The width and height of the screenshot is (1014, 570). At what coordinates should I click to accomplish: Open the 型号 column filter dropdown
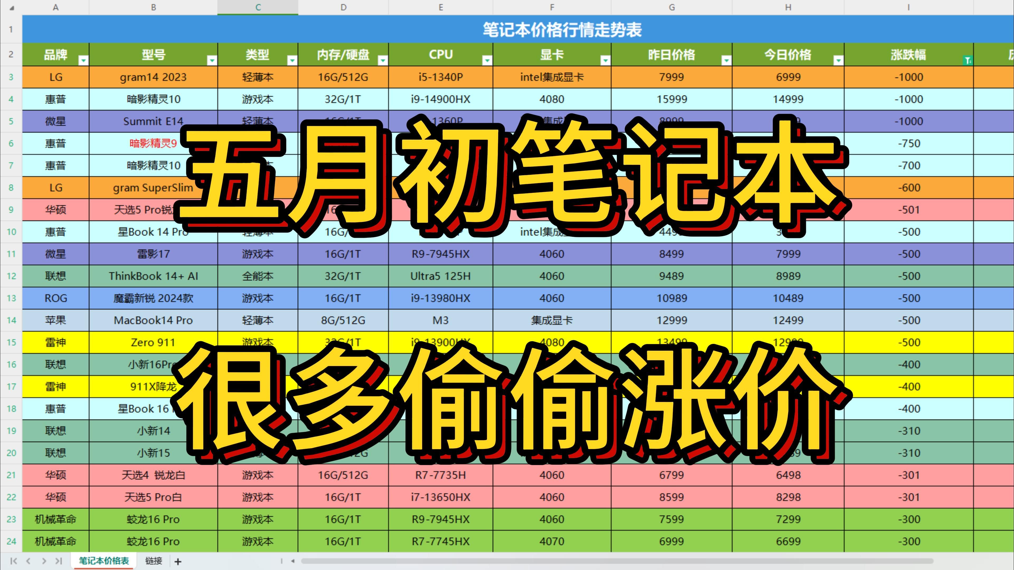pos(212,60)
